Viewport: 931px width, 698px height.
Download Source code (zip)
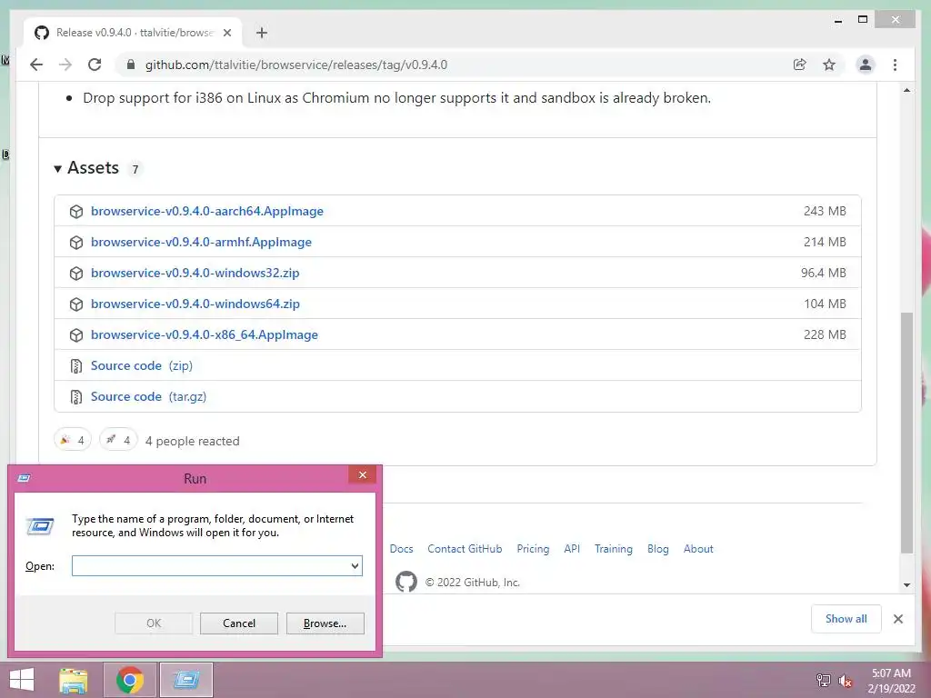[141, 365]
